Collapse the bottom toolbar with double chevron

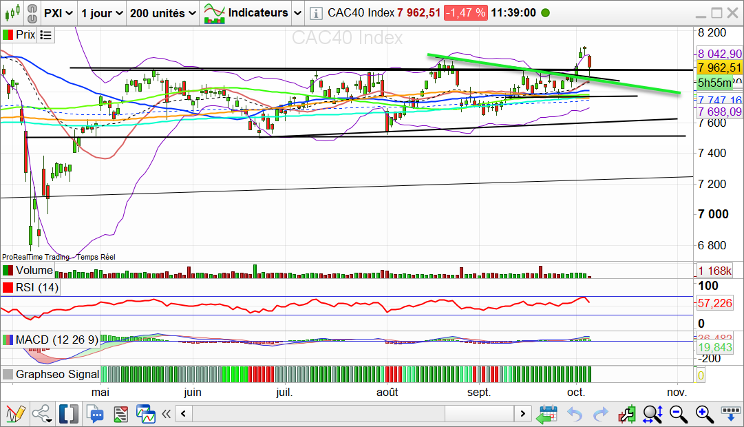point(166,414)
